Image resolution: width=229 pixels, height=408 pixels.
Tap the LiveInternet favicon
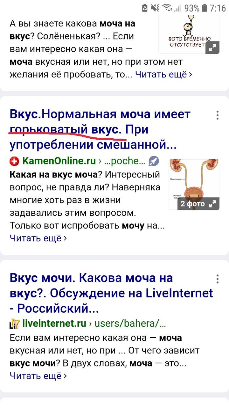click(x=14, y=324)
